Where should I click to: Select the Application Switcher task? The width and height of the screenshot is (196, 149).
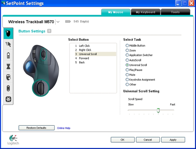pyautogui.click(x=127, y=55)
